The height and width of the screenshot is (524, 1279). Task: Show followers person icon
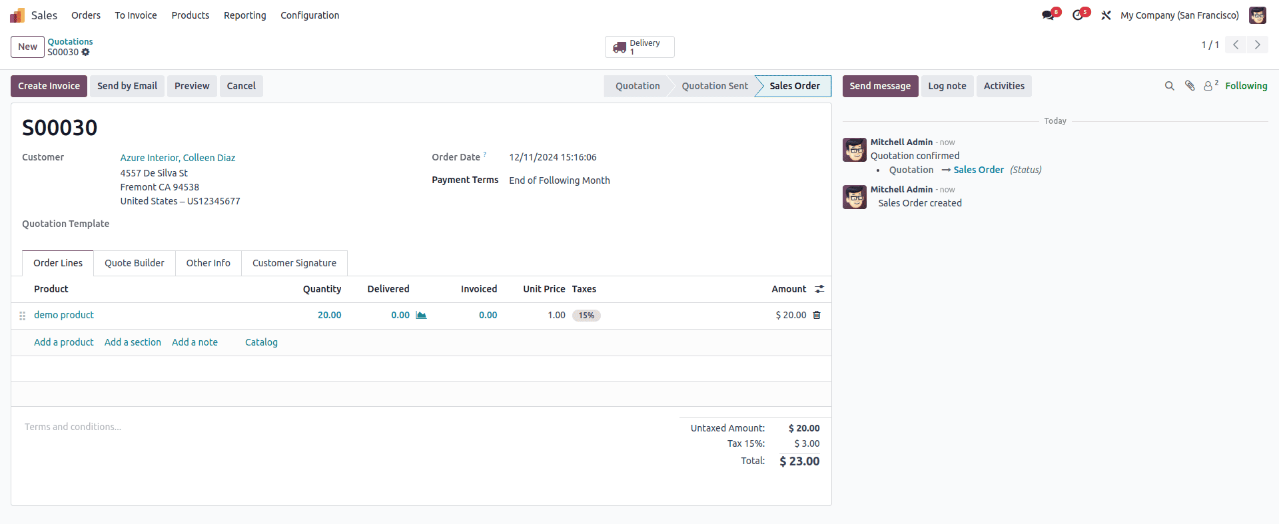point(1210,86)
